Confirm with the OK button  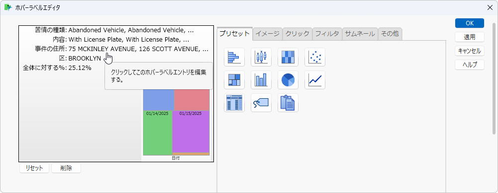click(470, 23)
